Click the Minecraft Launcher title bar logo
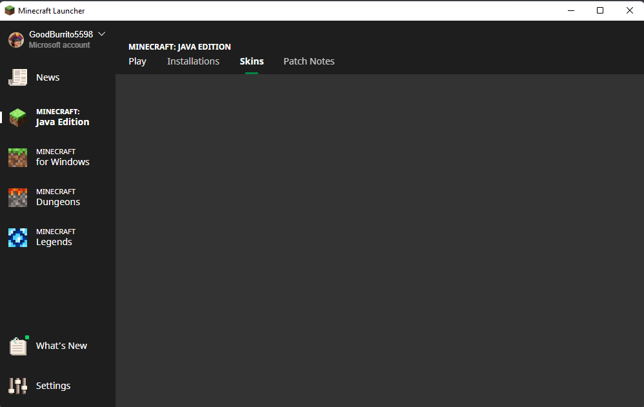 [x=10, y=10]
